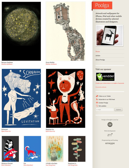
Task: Select the Home menu item
Action: tap(98, 52)
